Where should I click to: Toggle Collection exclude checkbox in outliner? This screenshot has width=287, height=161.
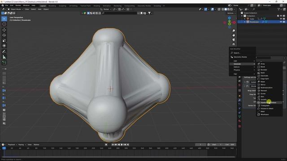[x=278, y=16]
